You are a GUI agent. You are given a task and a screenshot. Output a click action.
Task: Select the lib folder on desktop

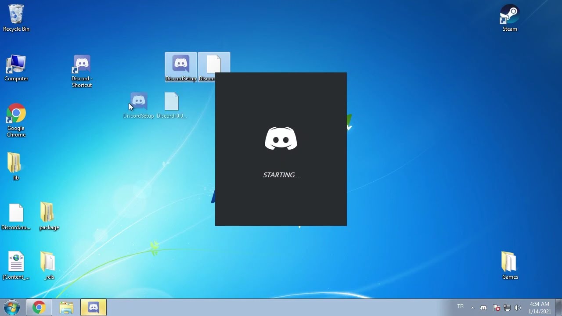pos(16,166)
